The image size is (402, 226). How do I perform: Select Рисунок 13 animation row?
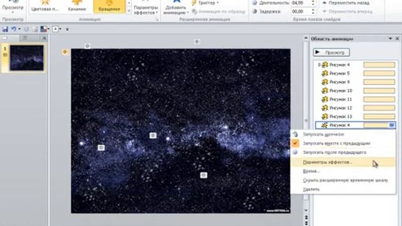click(355, 117)
